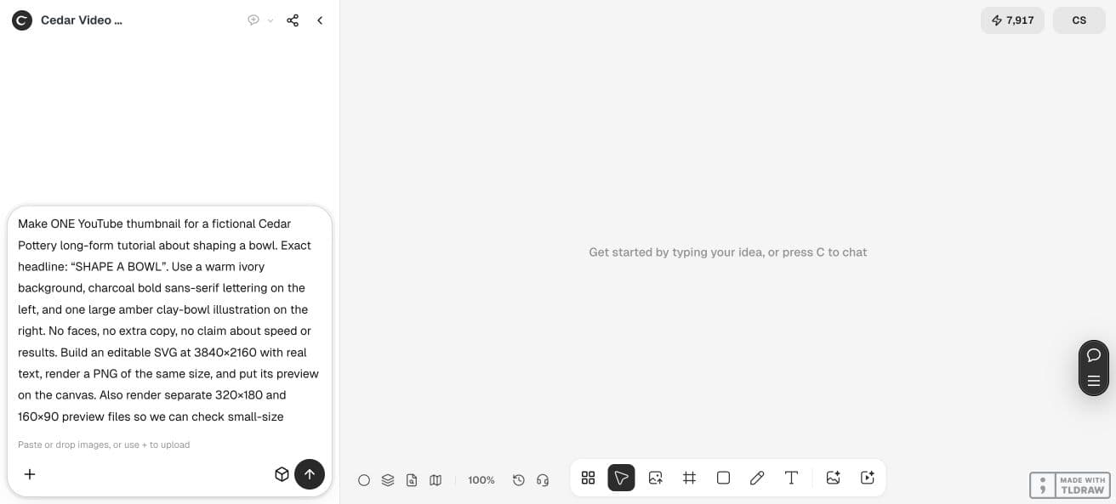The image size is (1116, 504).
Task: Switch the side pill to chat view
Action: click(x=1094, y=355)
